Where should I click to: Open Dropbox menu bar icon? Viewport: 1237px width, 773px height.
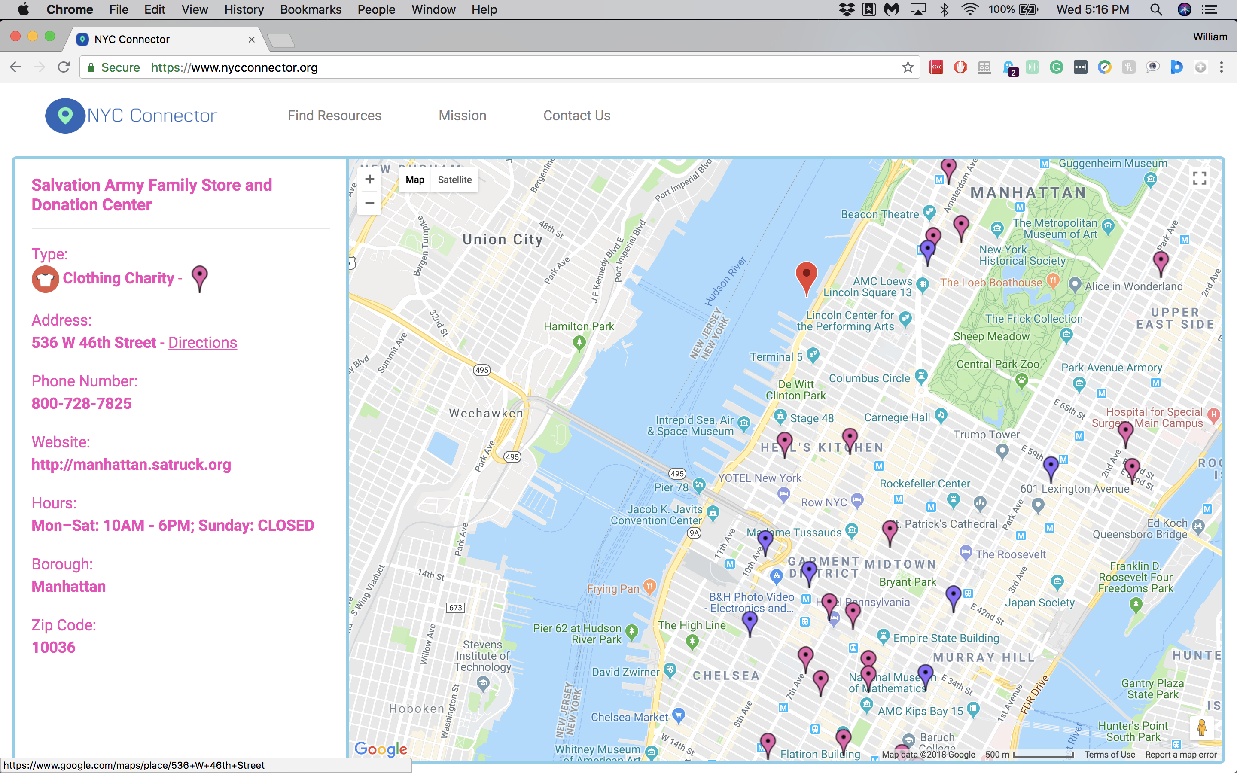click(847, 10)
